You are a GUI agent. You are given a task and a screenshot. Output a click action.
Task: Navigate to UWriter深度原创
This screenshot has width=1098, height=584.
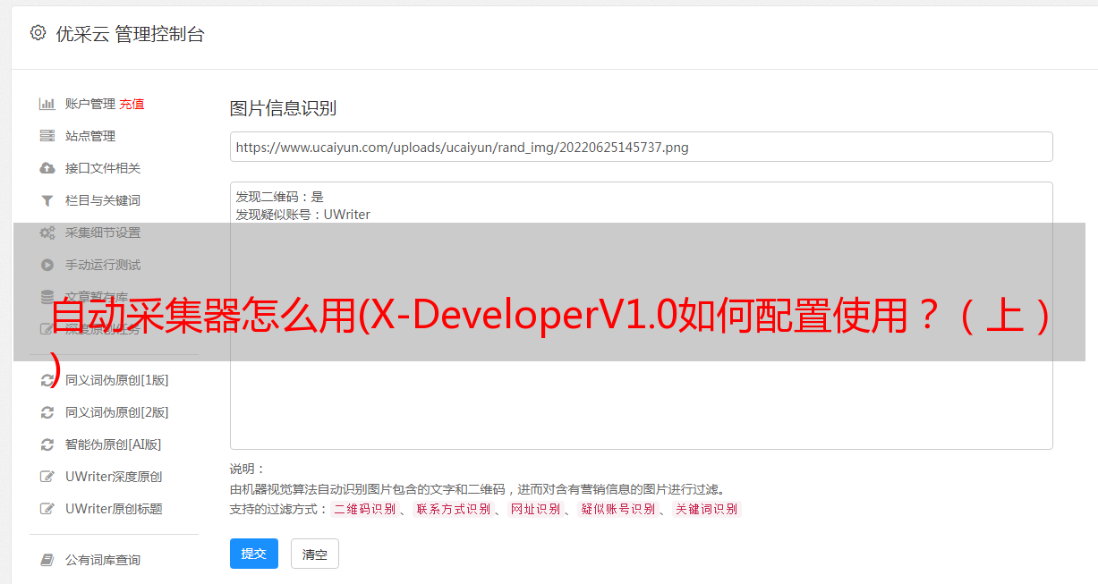tap(114, 477)
